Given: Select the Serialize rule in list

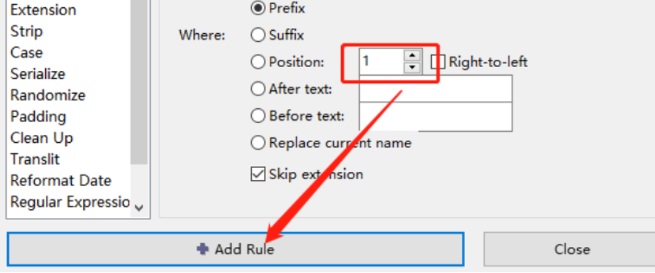Looking at the screenshot, I should coord(38,74).
